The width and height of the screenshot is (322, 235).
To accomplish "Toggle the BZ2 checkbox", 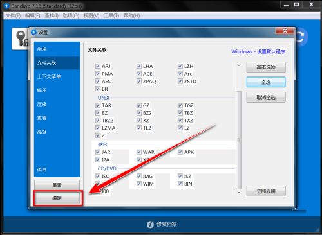I will click(x=139, y=113).
